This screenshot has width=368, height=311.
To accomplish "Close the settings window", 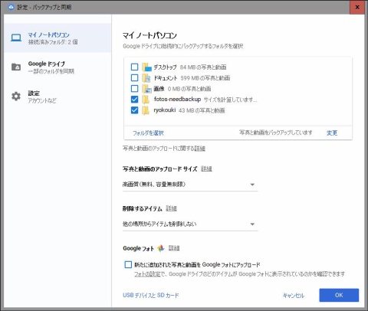I will coord(357,7).
